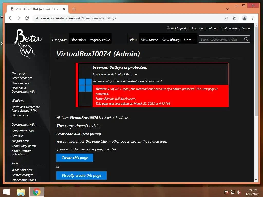This screenshot has width=263, height=197.
Task: Open the dllinks-betas link
Action: tap(20, 115)
